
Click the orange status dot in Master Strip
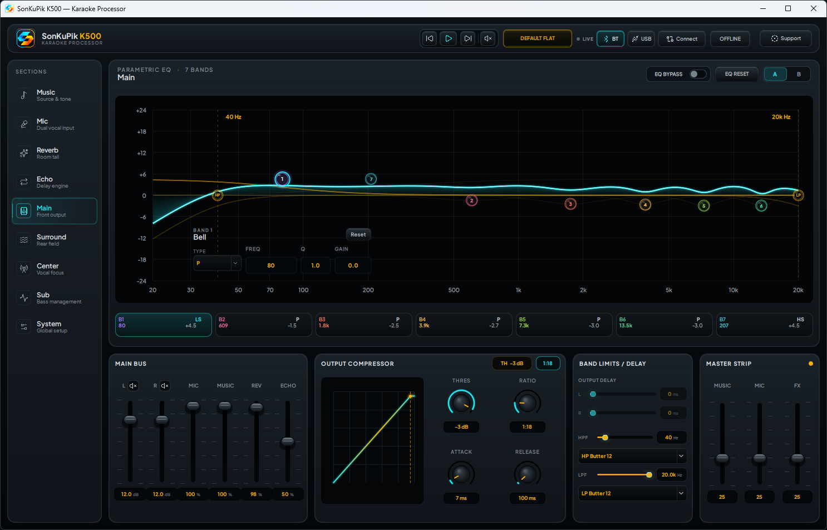(x=810, y=364)
